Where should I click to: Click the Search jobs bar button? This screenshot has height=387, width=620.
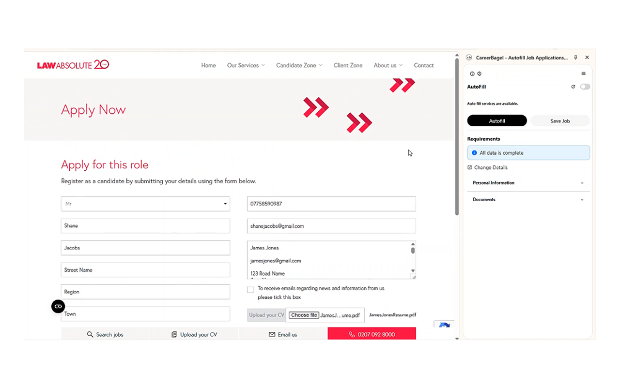[x=105, y=334]
